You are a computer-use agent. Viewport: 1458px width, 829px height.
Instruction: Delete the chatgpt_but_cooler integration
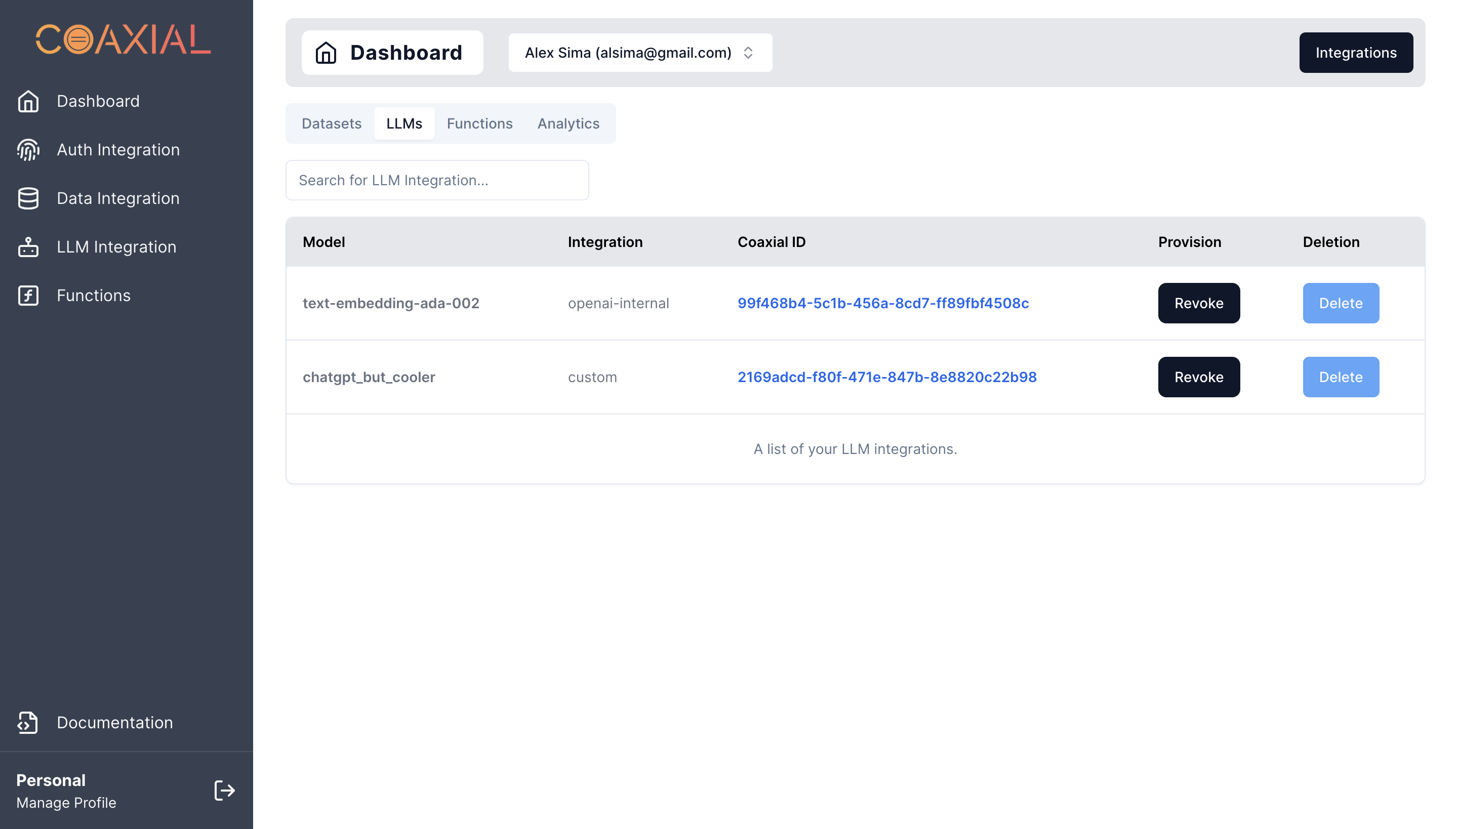1340,377
